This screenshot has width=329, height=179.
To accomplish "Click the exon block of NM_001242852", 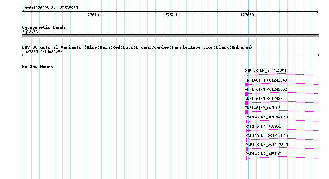I will 247,94.
